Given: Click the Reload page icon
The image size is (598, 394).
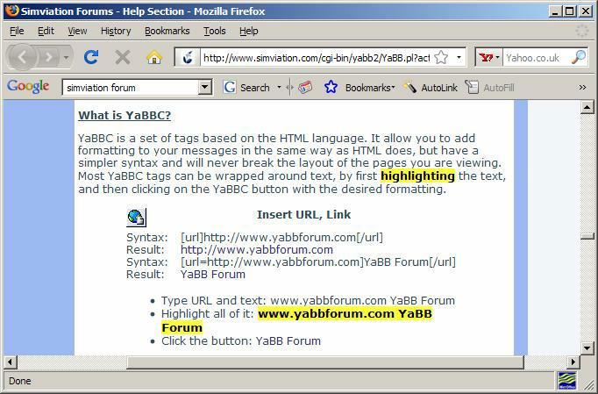Looking at the screenshot, I should [x=90, y=57].
